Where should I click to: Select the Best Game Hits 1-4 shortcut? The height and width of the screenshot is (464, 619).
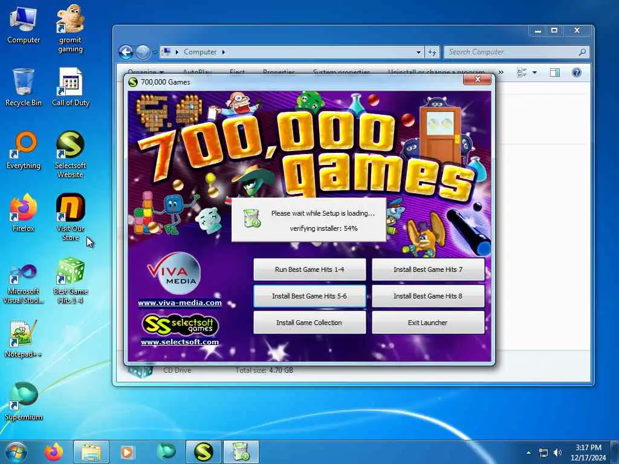pos(71,281)
